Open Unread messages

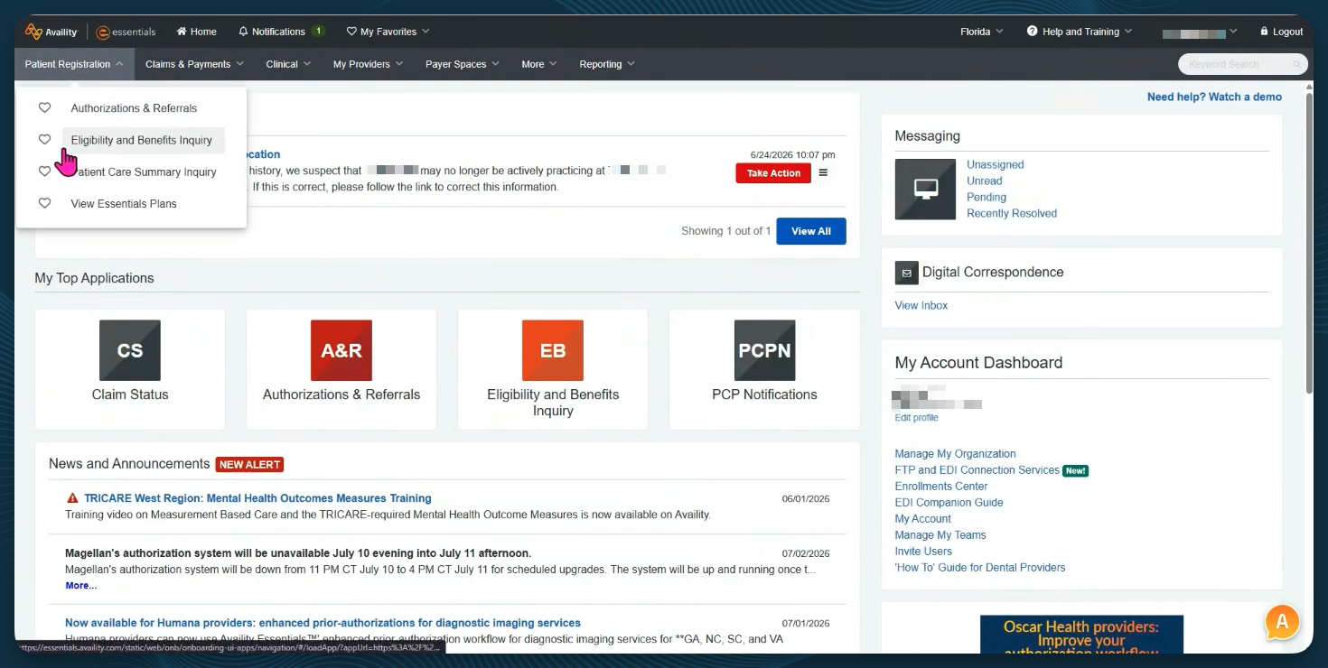pos(985,181)
